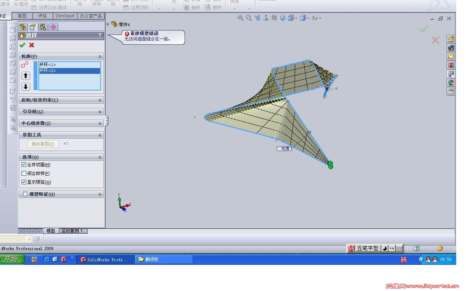Select profile 开环<1> in the list

tap(69, 65)
